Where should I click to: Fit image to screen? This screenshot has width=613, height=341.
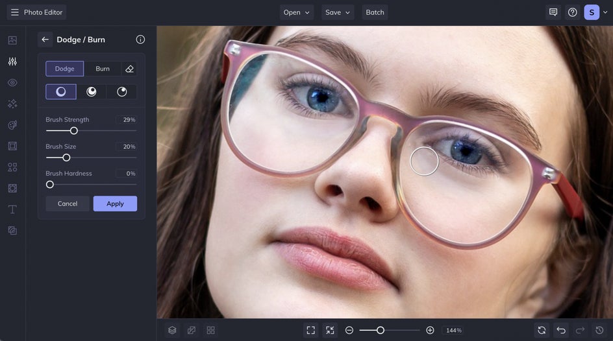coord(311,331)
